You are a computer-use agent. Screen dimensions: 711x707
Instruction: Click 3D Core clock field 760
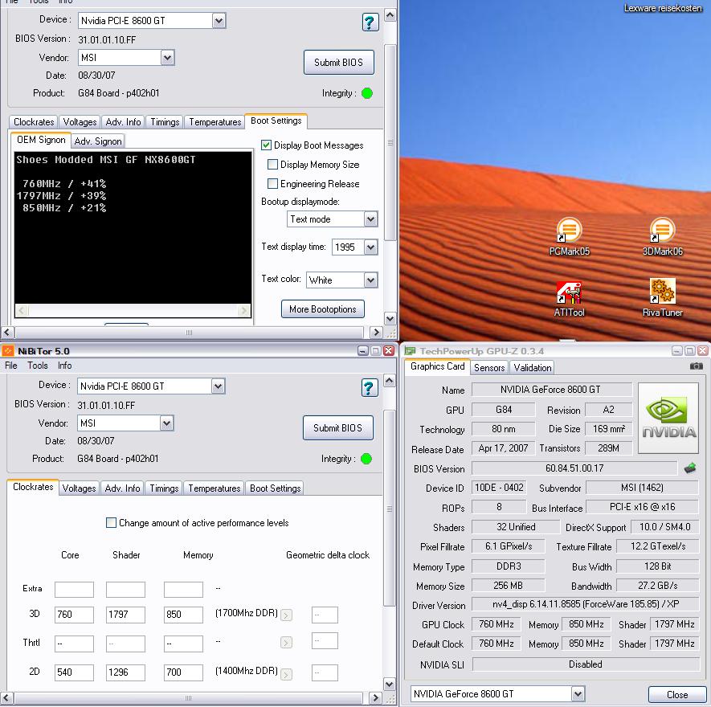click(x=74, y=615)
